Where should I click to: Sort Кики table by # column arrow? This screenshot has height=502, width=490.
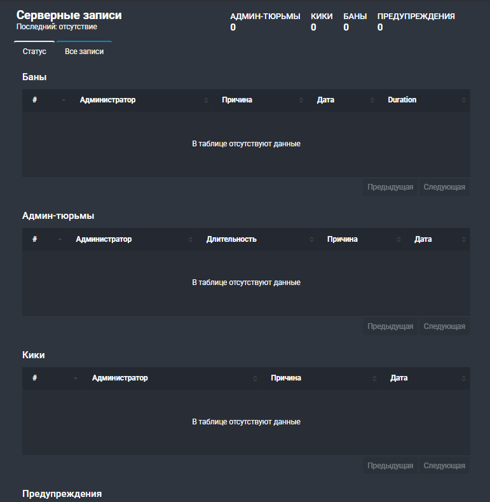click(x=76, y=379)
